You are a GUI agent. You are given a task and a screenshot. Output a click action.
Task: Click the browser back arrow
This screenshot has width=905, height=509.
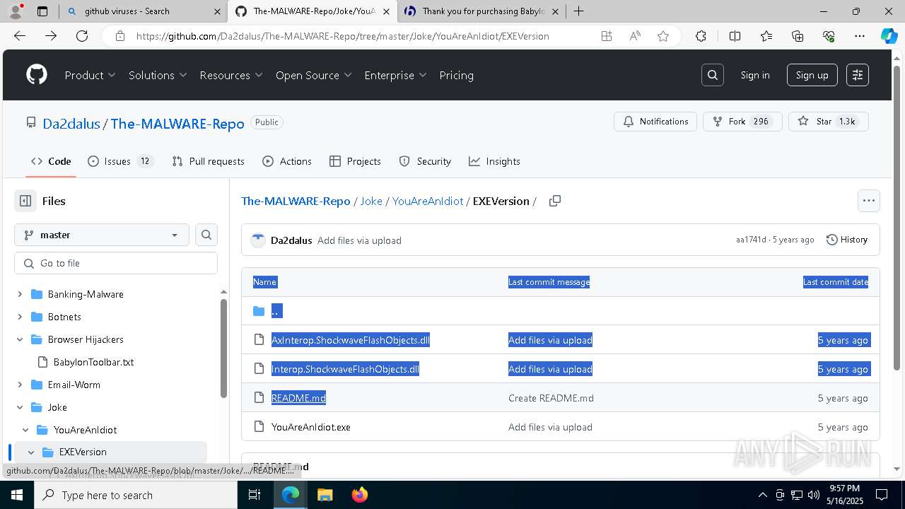(20, 36)
